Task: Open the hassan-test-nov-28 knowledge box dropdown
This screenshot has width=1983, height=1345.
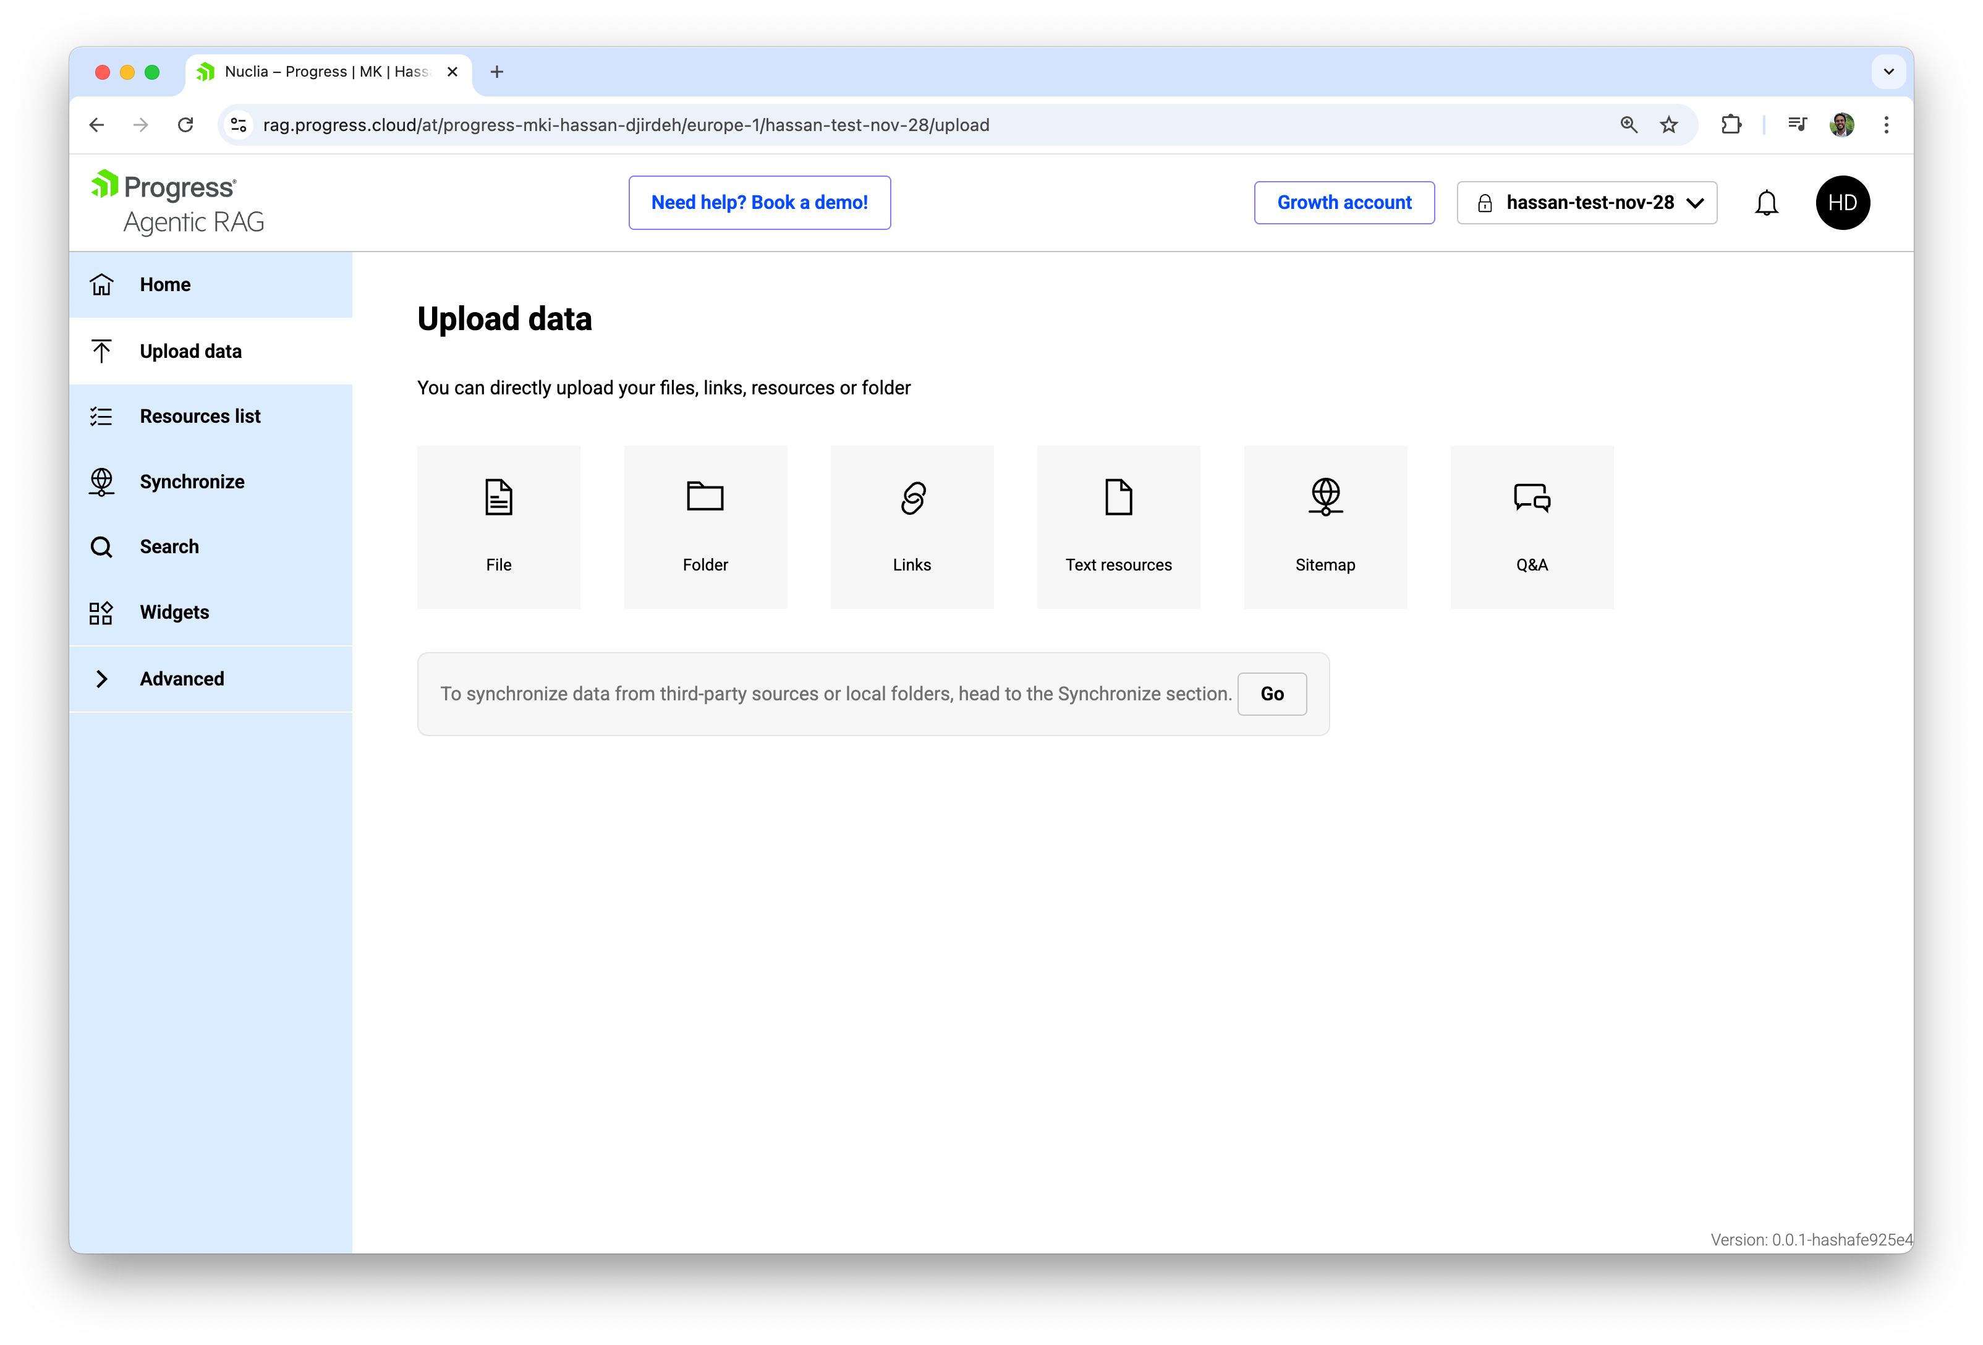Action: tap(1586, 202)
